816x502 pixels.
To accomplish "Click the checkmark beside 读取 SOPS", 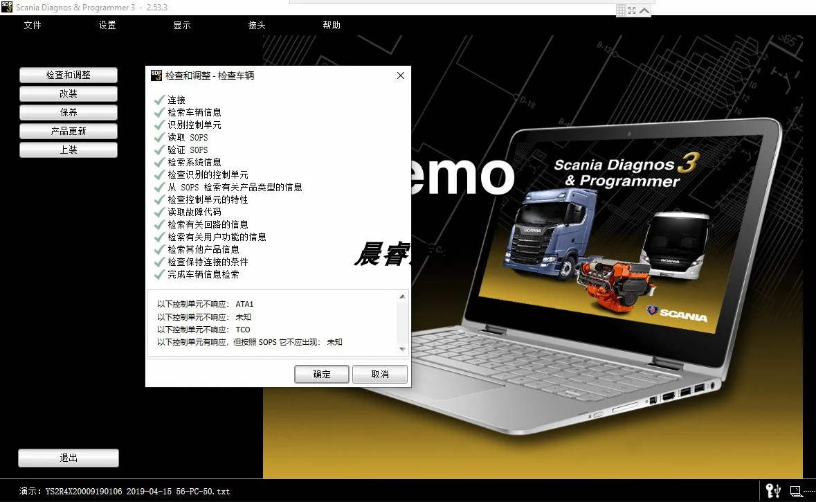I will click(159, 137).
